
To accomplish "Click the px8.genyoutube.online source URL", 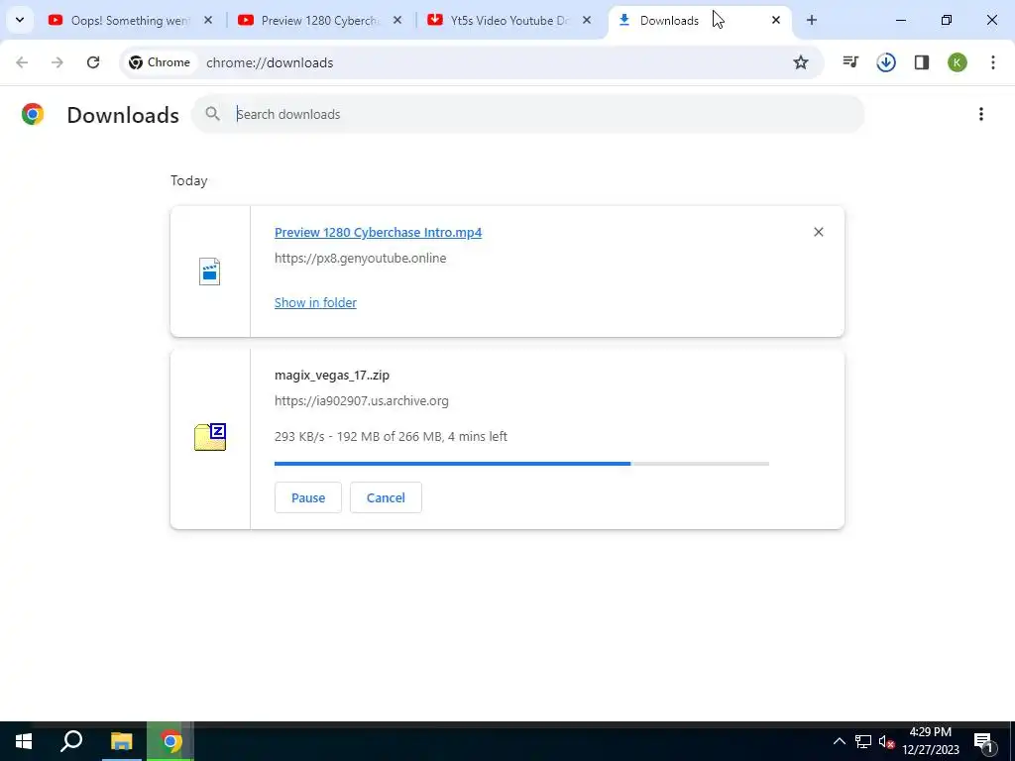I will coord(361,259).
